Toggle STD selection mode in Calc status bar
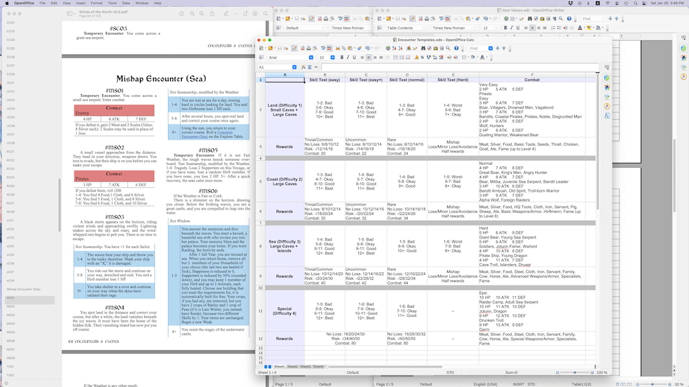The image size is (689, 387). coord(450,373)
